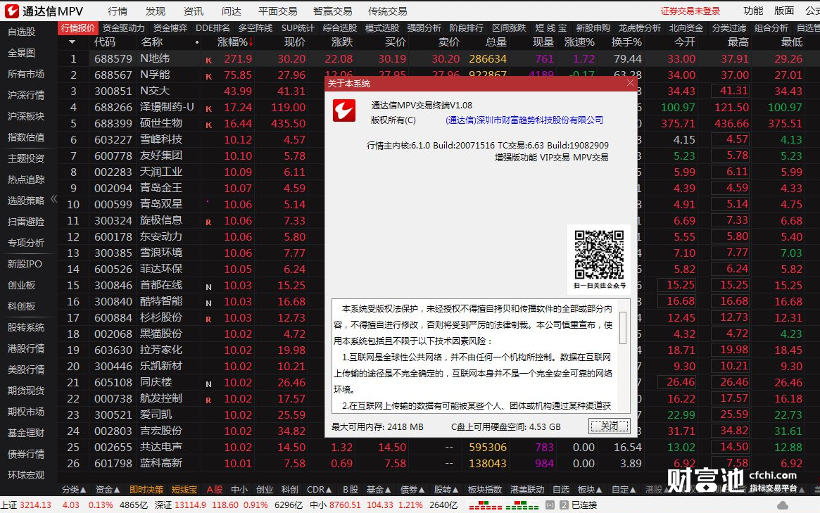Open the 发现 menu
820x513 pixels.
[x=156, y=11]
